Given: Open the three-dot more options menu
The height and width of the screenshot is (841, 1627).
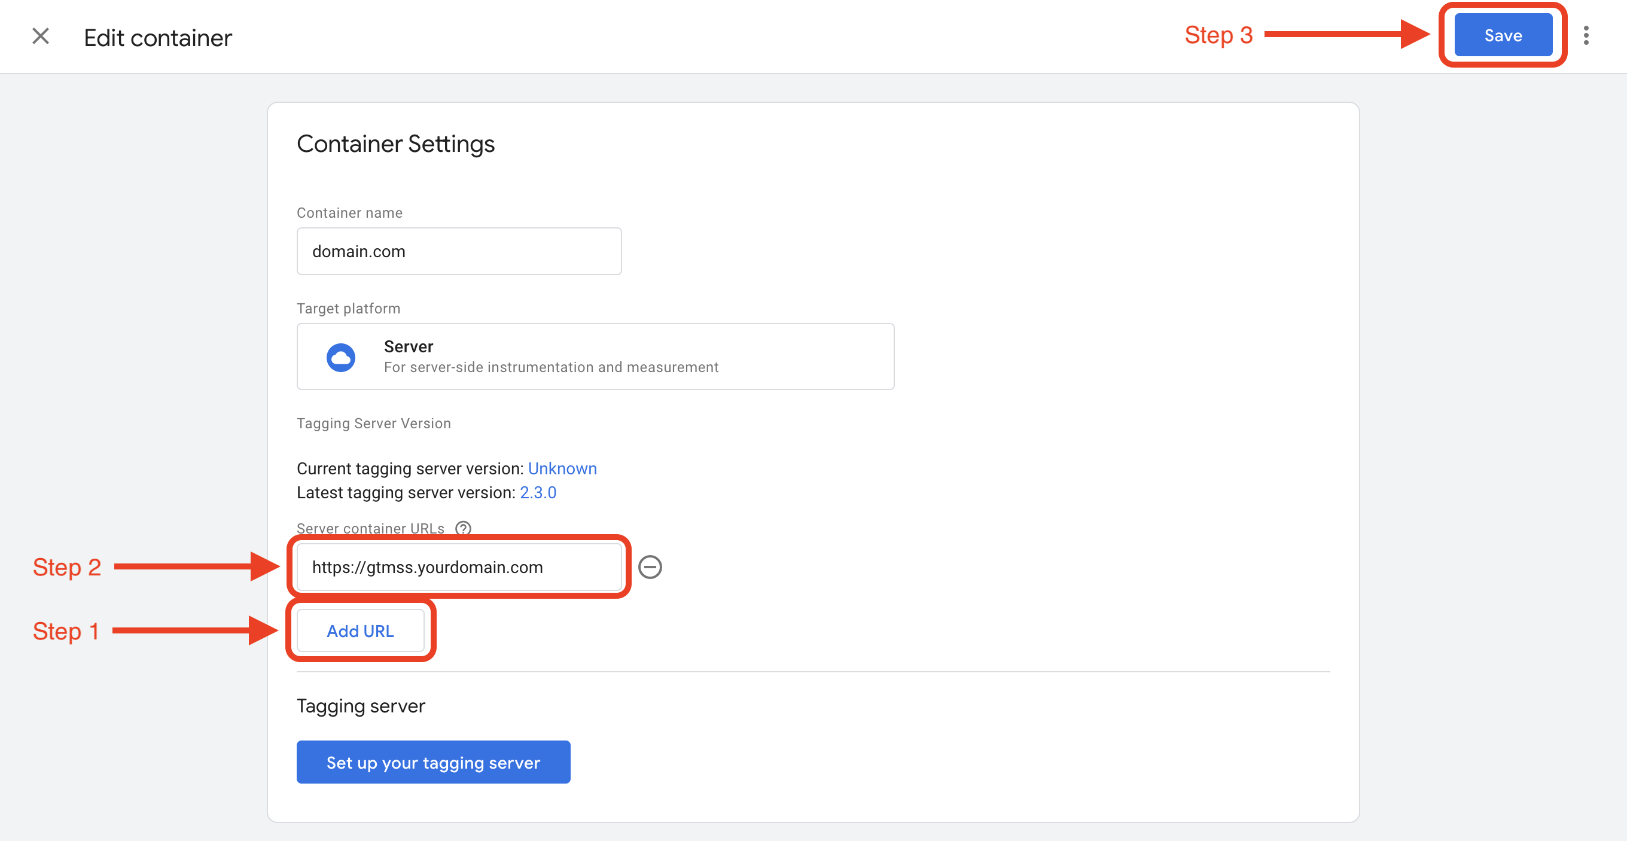Looking at the screenshot, I should 1585,36.
